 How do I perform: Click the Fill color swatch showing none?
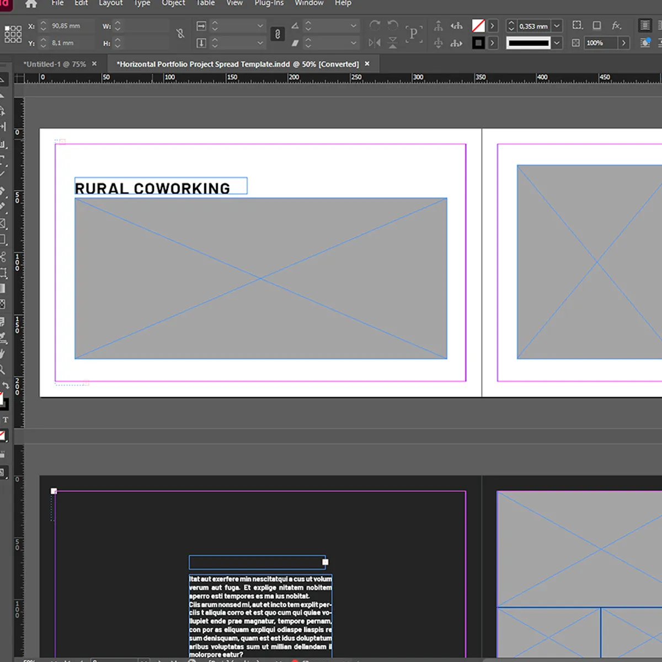coord(479,25)
